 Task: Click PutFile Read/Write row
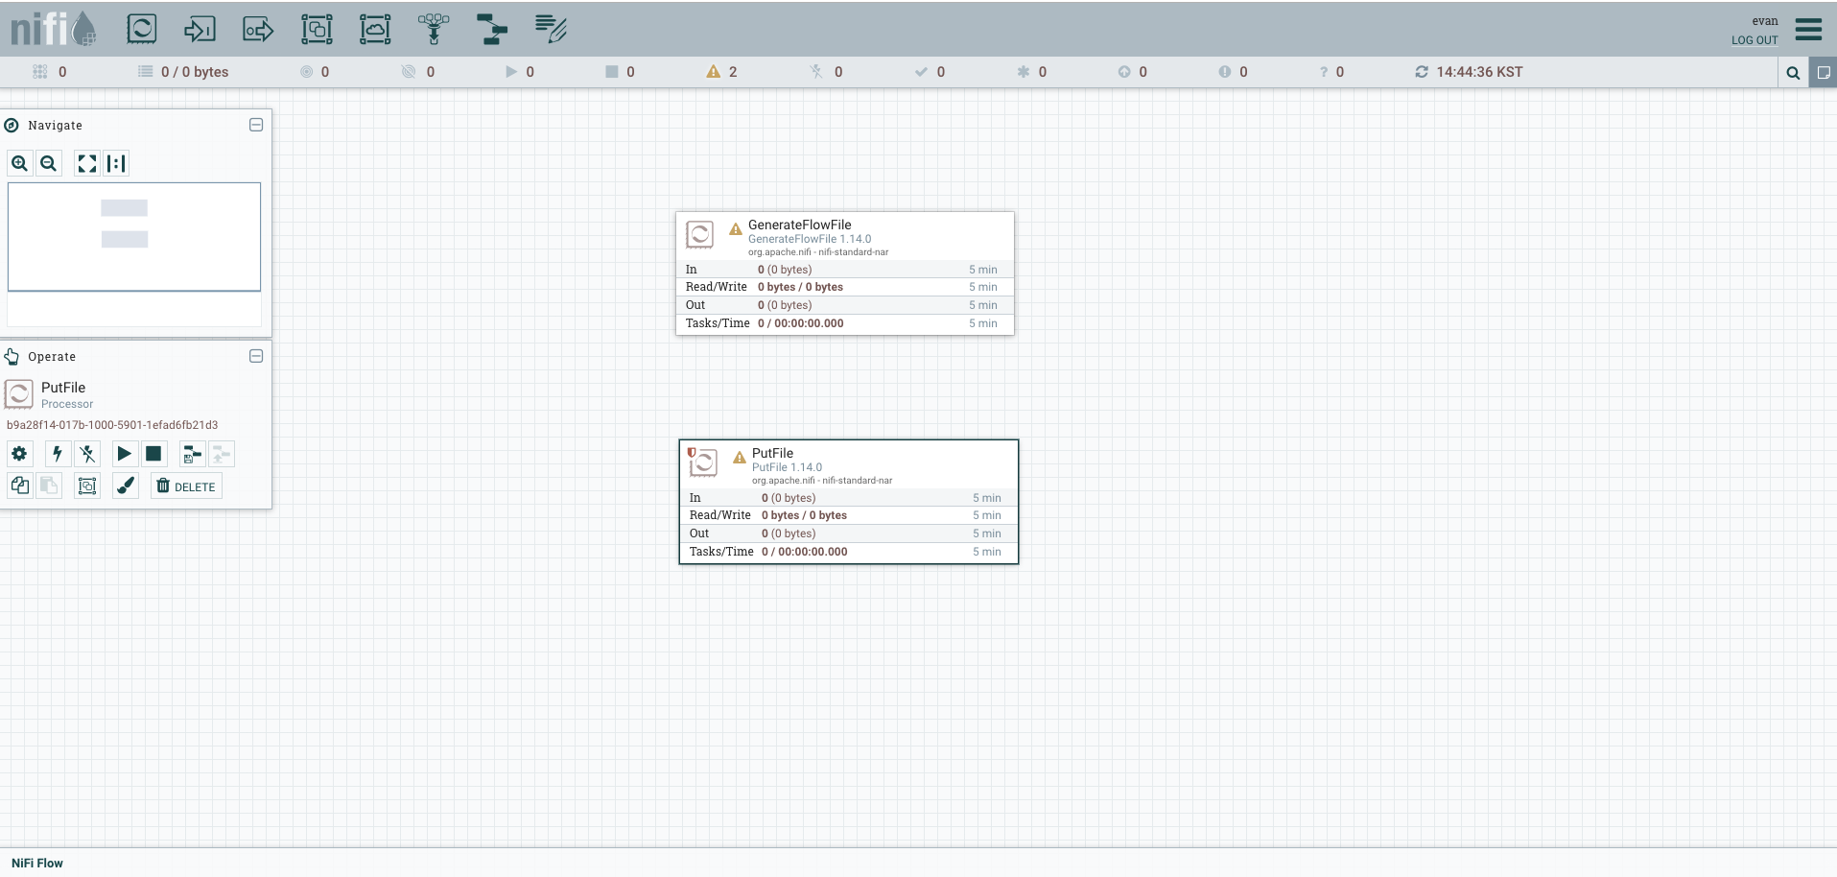tap(848, 515)
